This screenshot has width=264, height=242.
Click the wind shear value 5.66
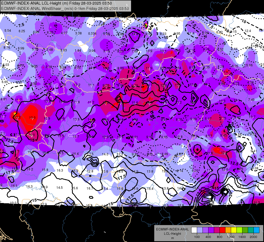tap(249, 65)
